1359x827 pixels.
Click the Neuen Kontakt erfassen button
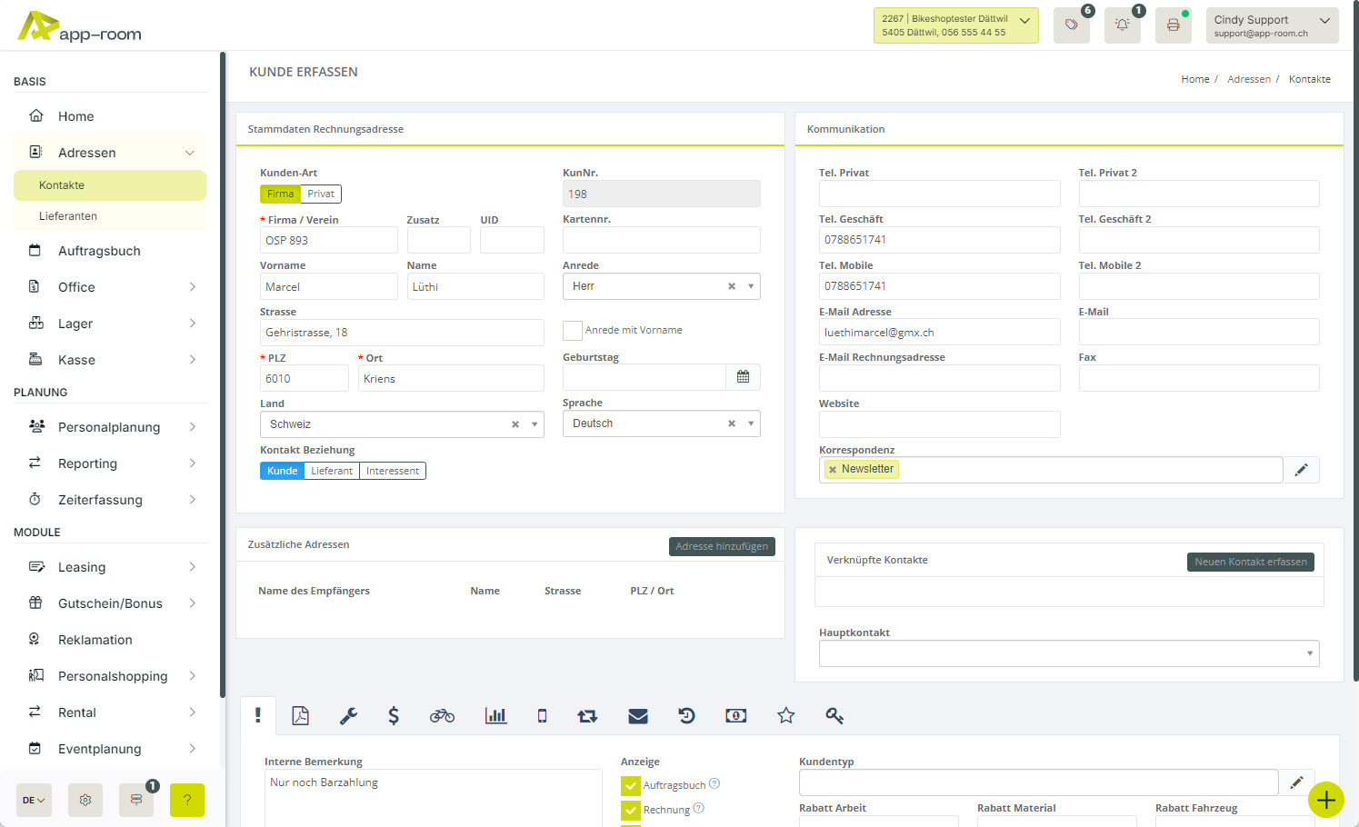pyautogui.click(x=1250, y=562)
